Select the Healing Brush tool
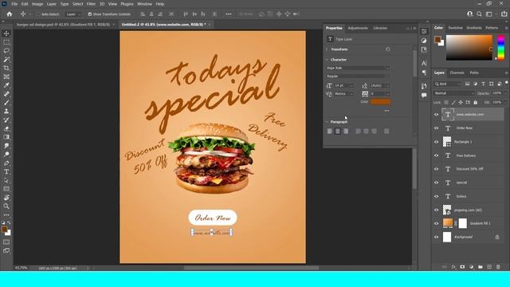The image size is (510, 287). (x=6, y=94)
